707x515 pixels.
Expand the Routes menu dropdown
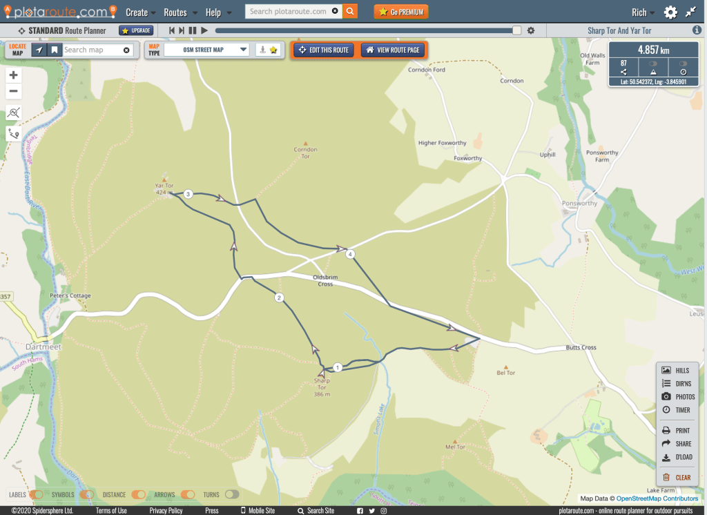click(180, 12)
